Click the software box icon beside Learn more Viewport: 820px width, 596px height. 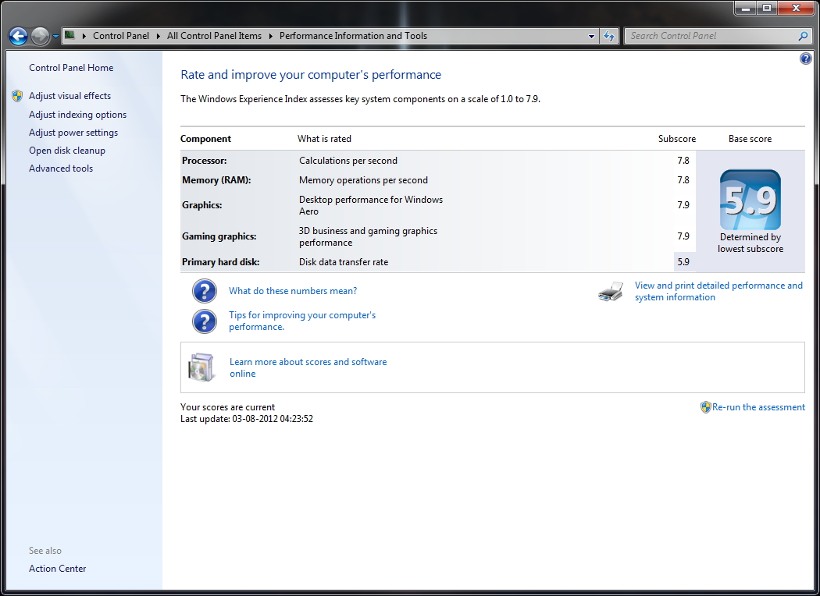coord(201,367)
